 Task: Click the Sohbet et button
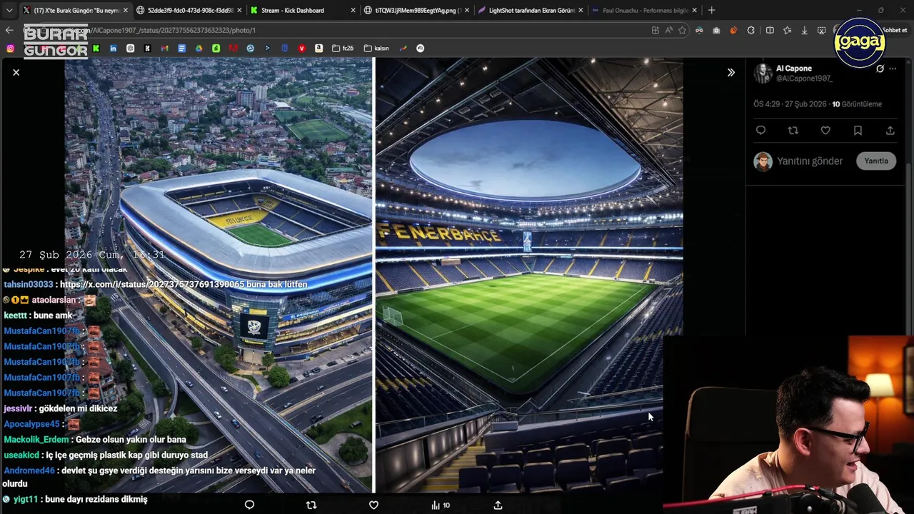(895, 30)
